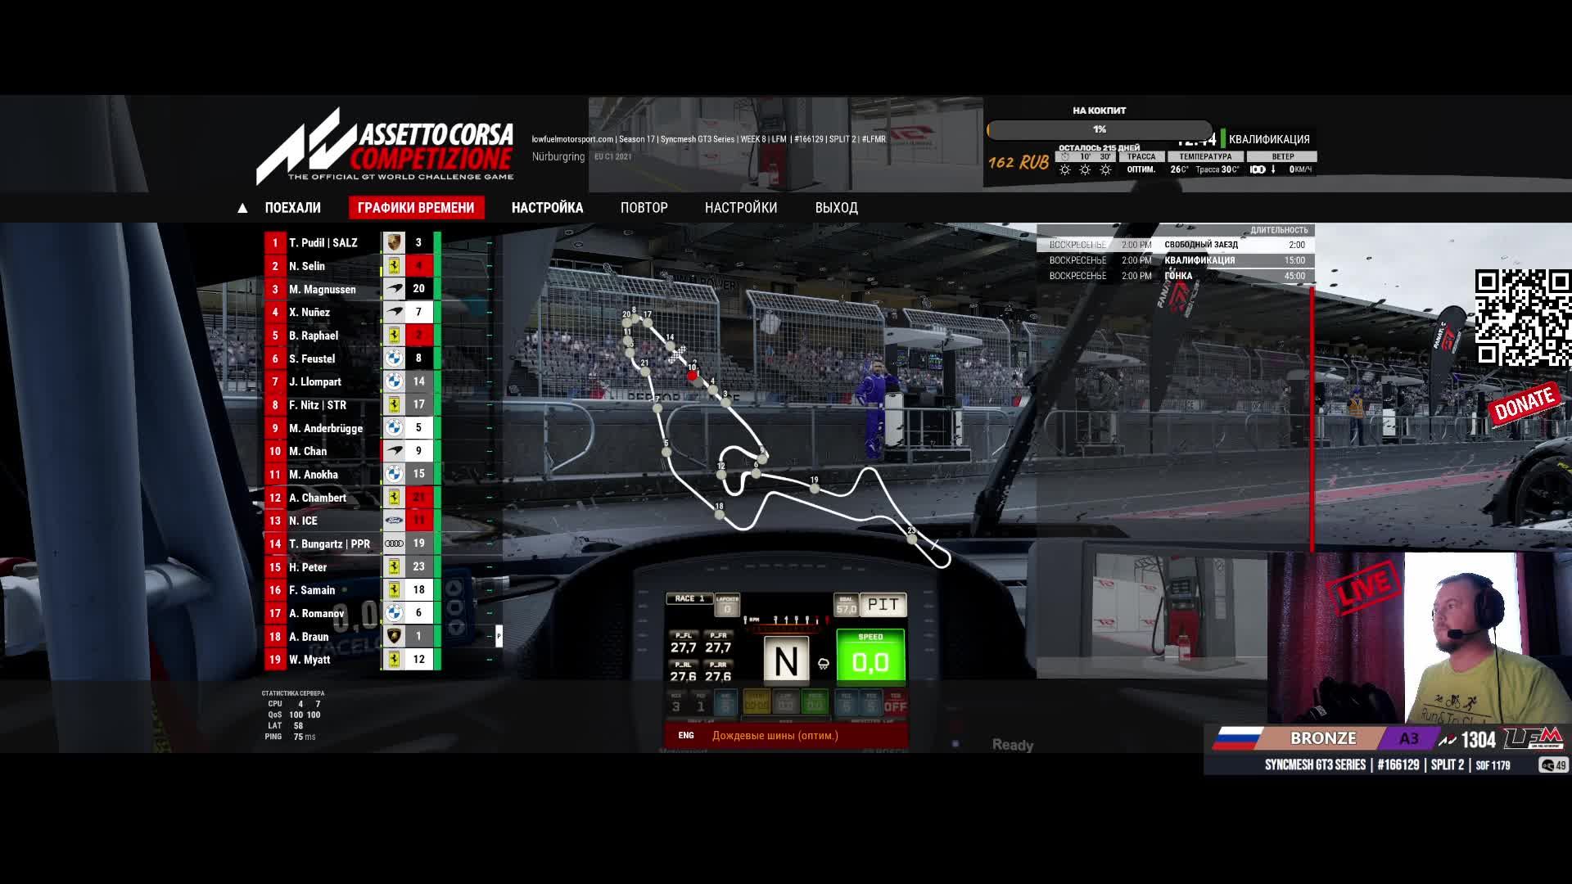Click the Porsche logo next to T. Pudil
1572x884 pixels.
tap(394, 243)
